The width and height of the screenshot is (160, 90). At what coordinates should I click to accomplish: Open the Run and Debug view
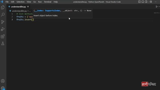click(x=3, y=29)
